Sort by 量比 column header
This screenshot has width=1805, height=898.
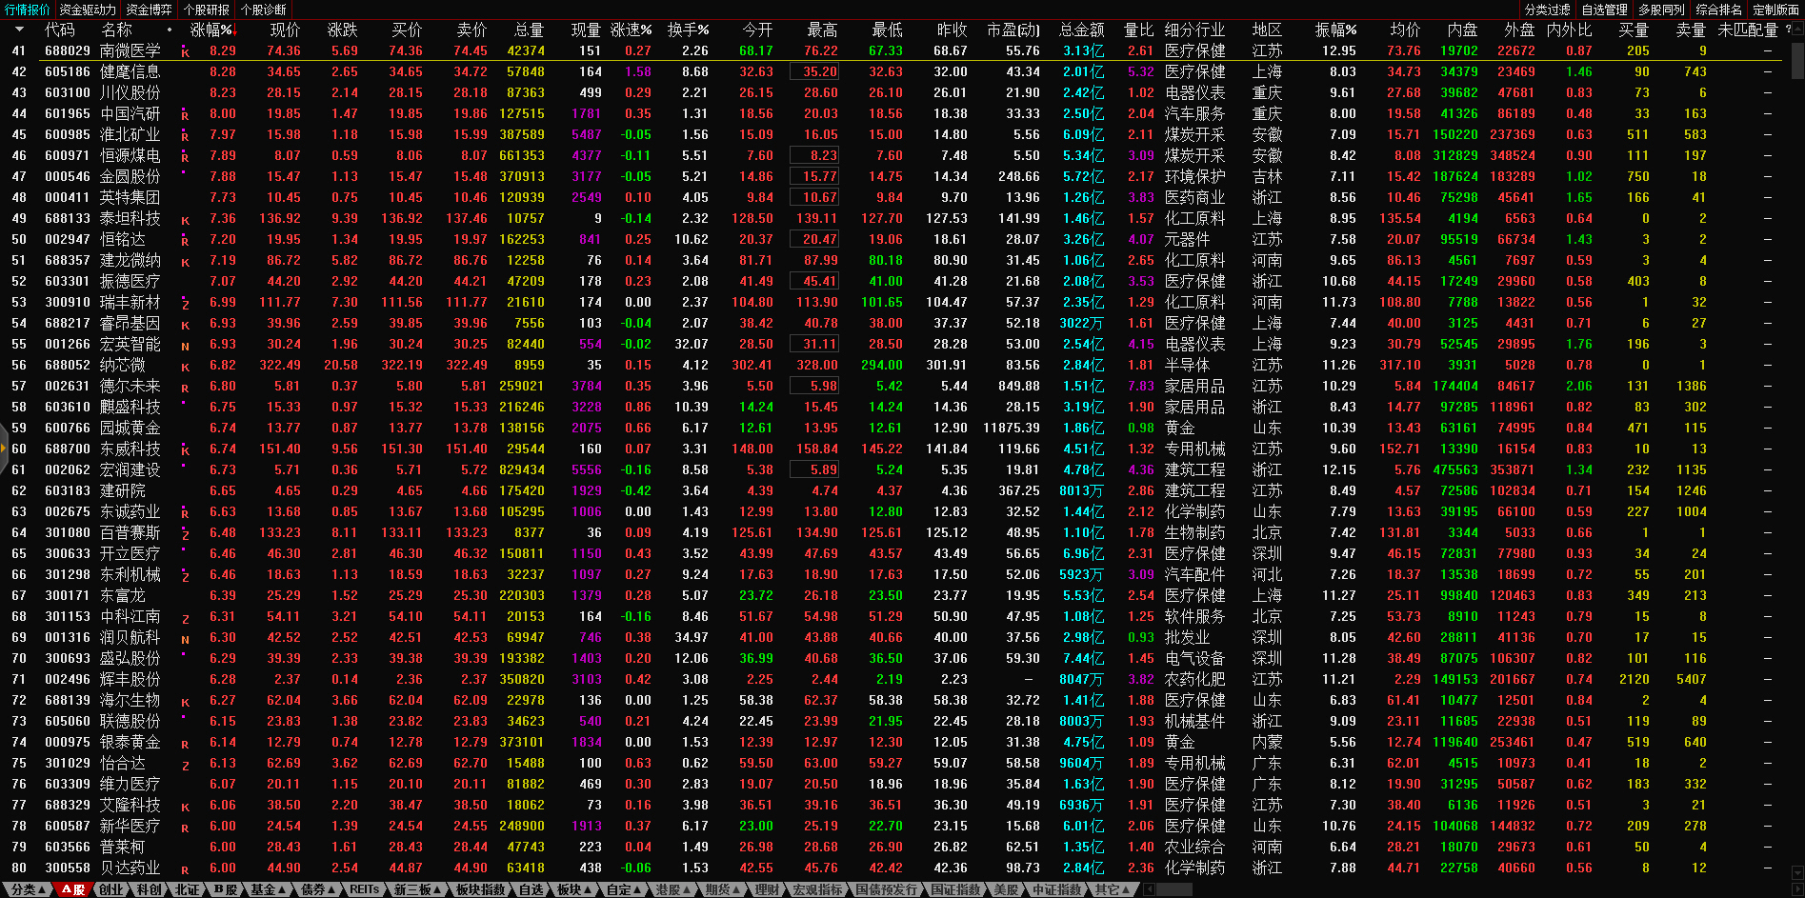click(x=1138, y=30)
